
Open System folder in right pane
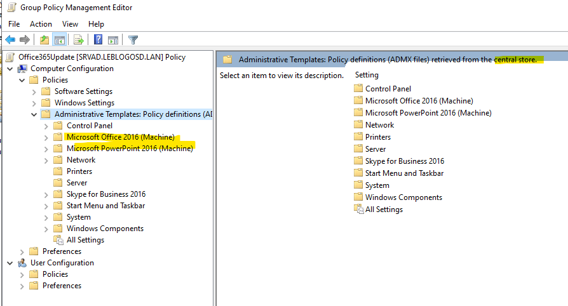point(377,185)
